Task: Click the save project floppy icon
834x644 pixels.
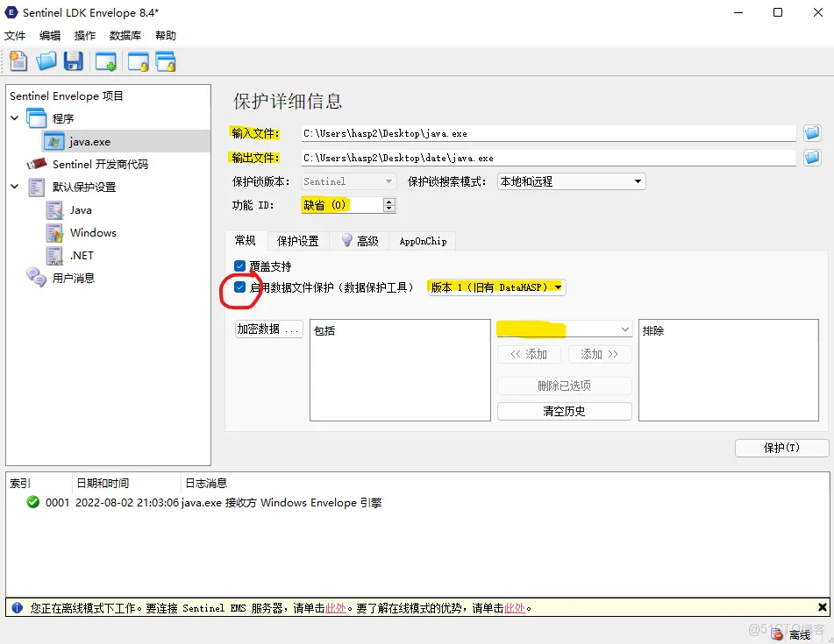Action: click(x=74, y=61)
